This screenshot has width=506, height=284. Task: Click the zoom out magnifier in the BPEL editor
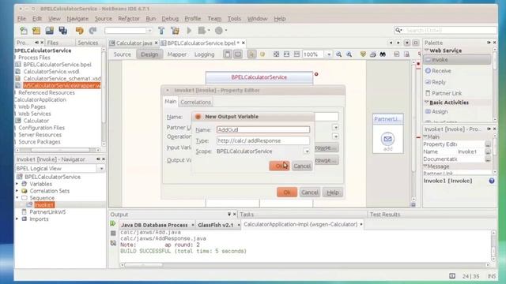pyautogui.click(x=339, y=54)
